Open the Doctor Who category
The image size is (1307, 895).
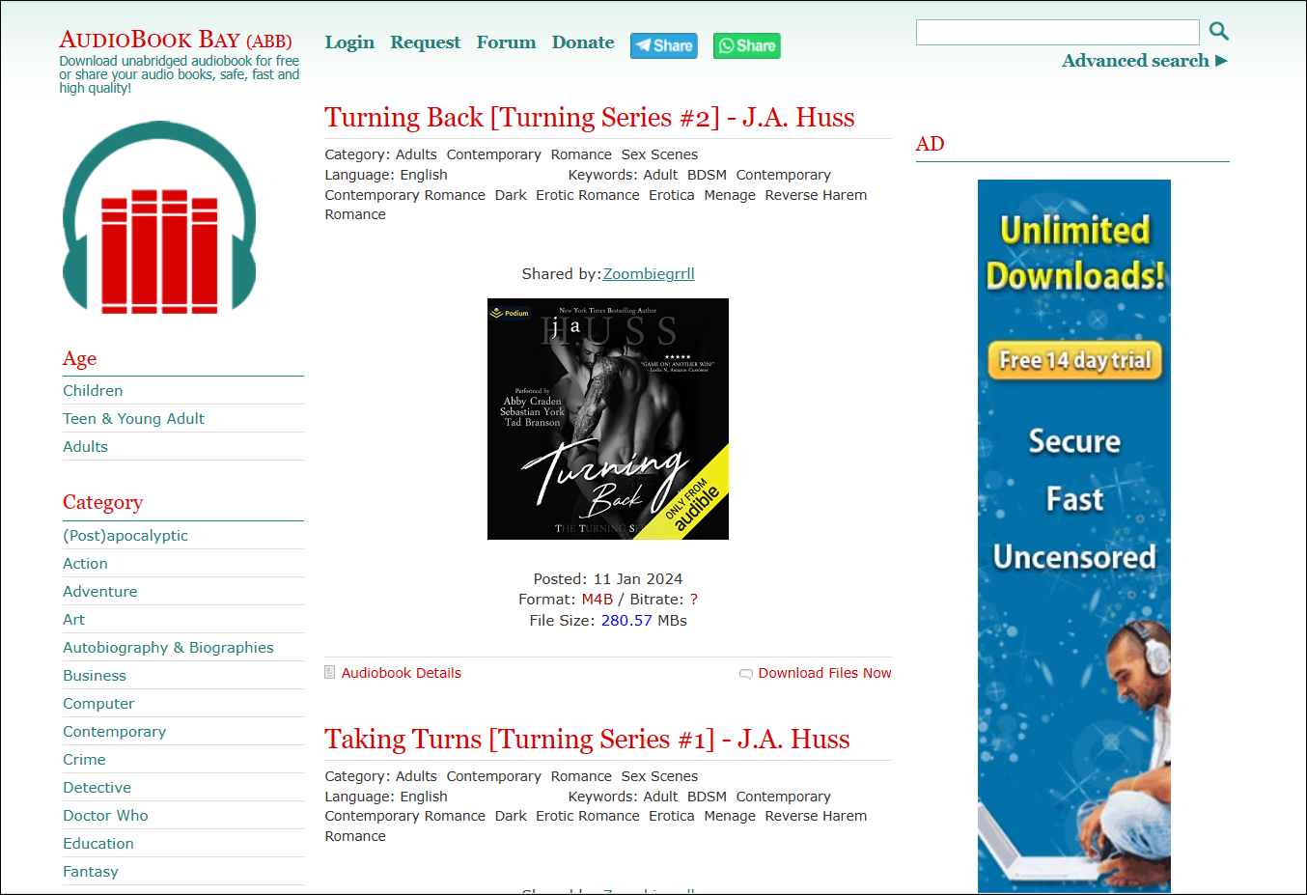[106, 816]
